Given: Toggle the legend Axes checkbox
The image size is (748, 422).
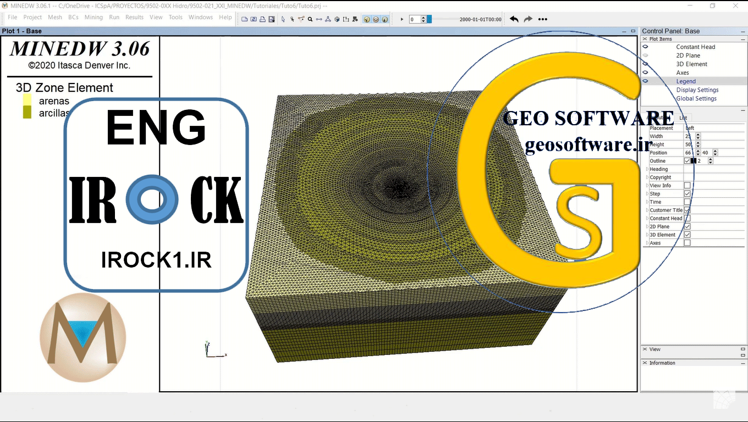Looking at the screenshot, I should [x=687, y=243].
